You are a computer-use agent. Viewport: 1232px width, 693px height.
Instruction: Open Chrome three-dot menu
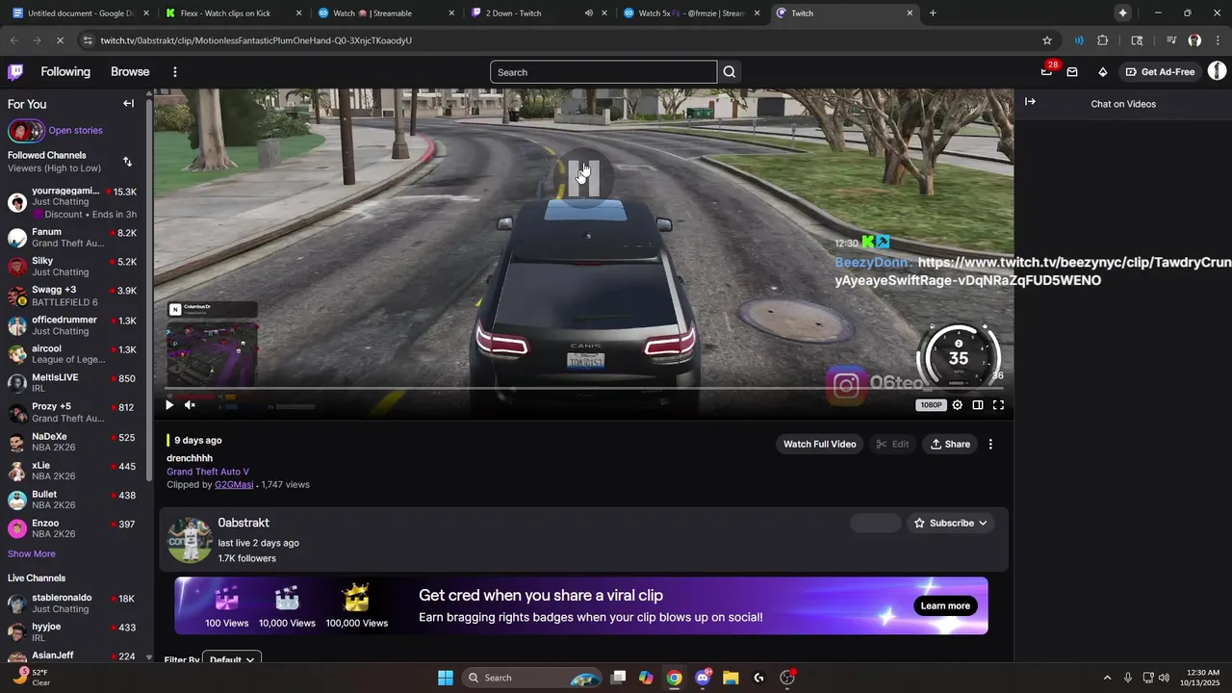(1218, 40)
